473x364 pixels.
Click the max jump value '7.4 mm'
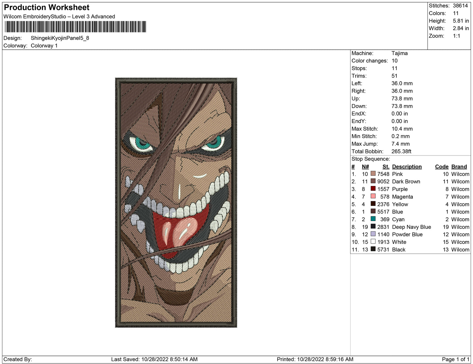[x=400, y=144]
